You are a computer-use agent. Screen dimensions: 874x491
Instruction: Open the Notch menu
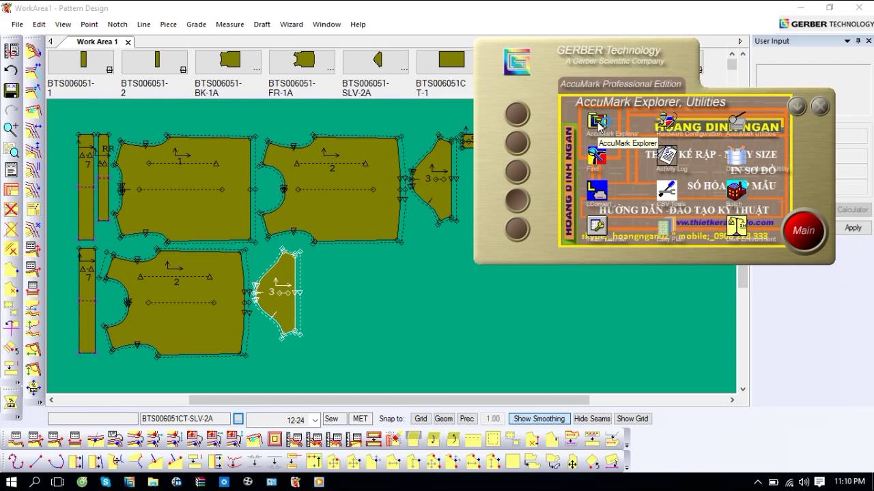117,25
